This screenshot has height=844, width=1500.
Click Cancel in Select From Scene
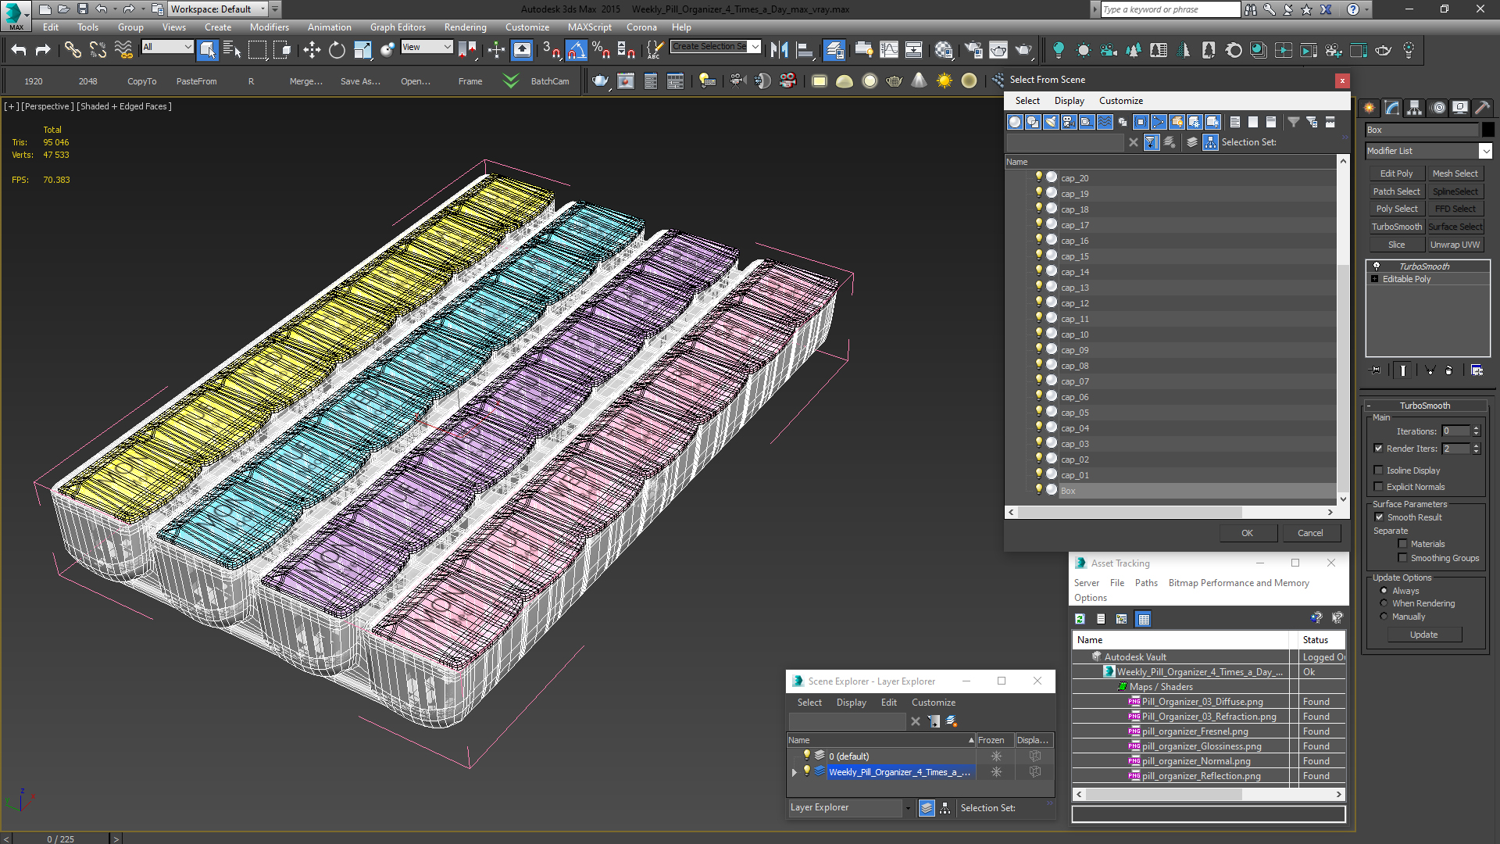[1310, 533]
